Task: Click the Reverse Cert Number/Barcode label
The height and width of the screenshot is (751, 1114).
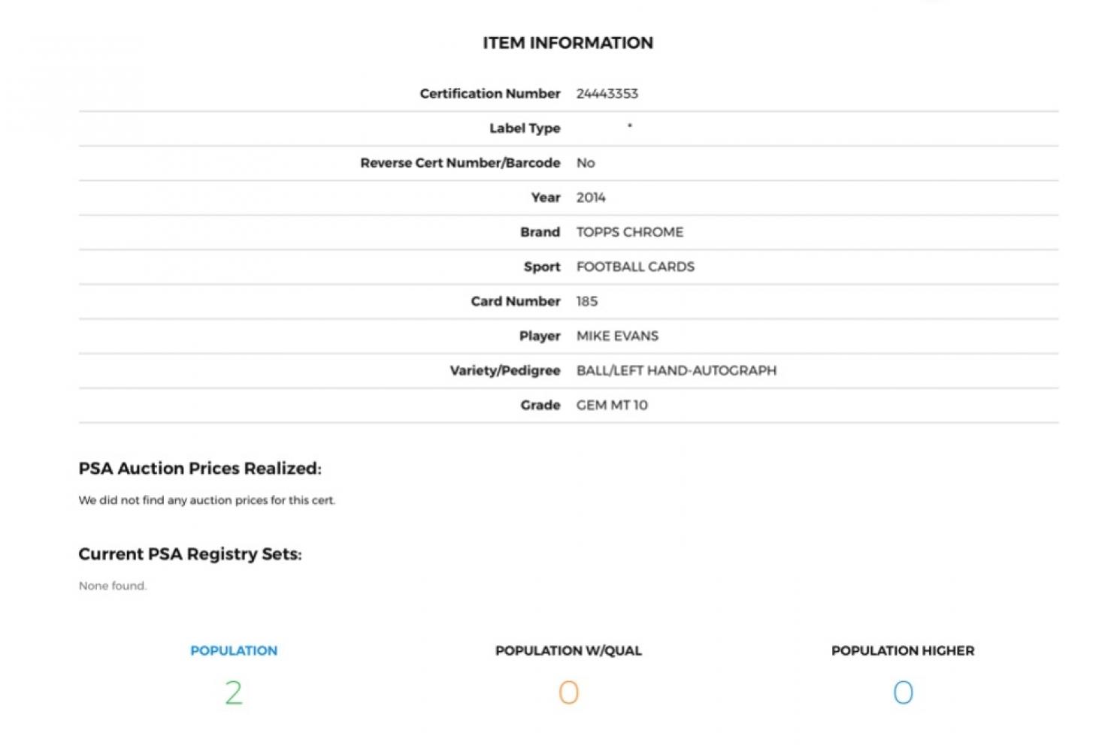Action: pos(460,163)
